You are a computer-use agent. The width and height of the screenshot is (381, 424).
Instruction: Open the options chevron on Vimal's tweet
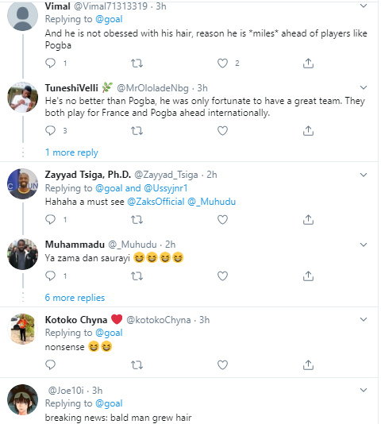click(x=364, y=6)
